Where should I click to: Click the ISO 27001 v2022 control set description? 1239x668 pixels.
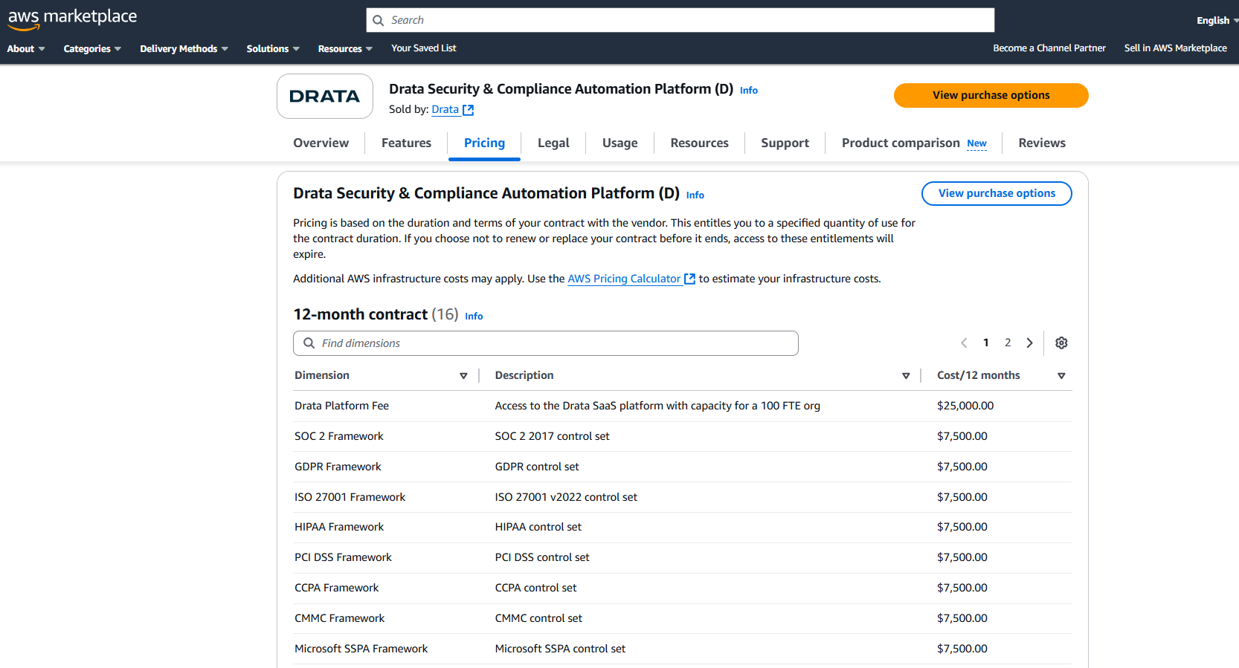pos(566,497)
